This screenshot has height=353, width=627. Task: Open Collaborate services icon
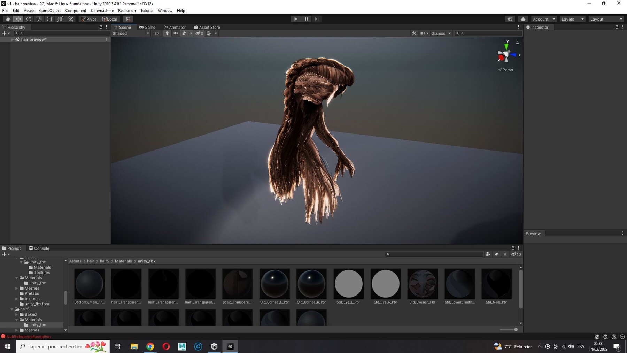click(x=510, y=19)
